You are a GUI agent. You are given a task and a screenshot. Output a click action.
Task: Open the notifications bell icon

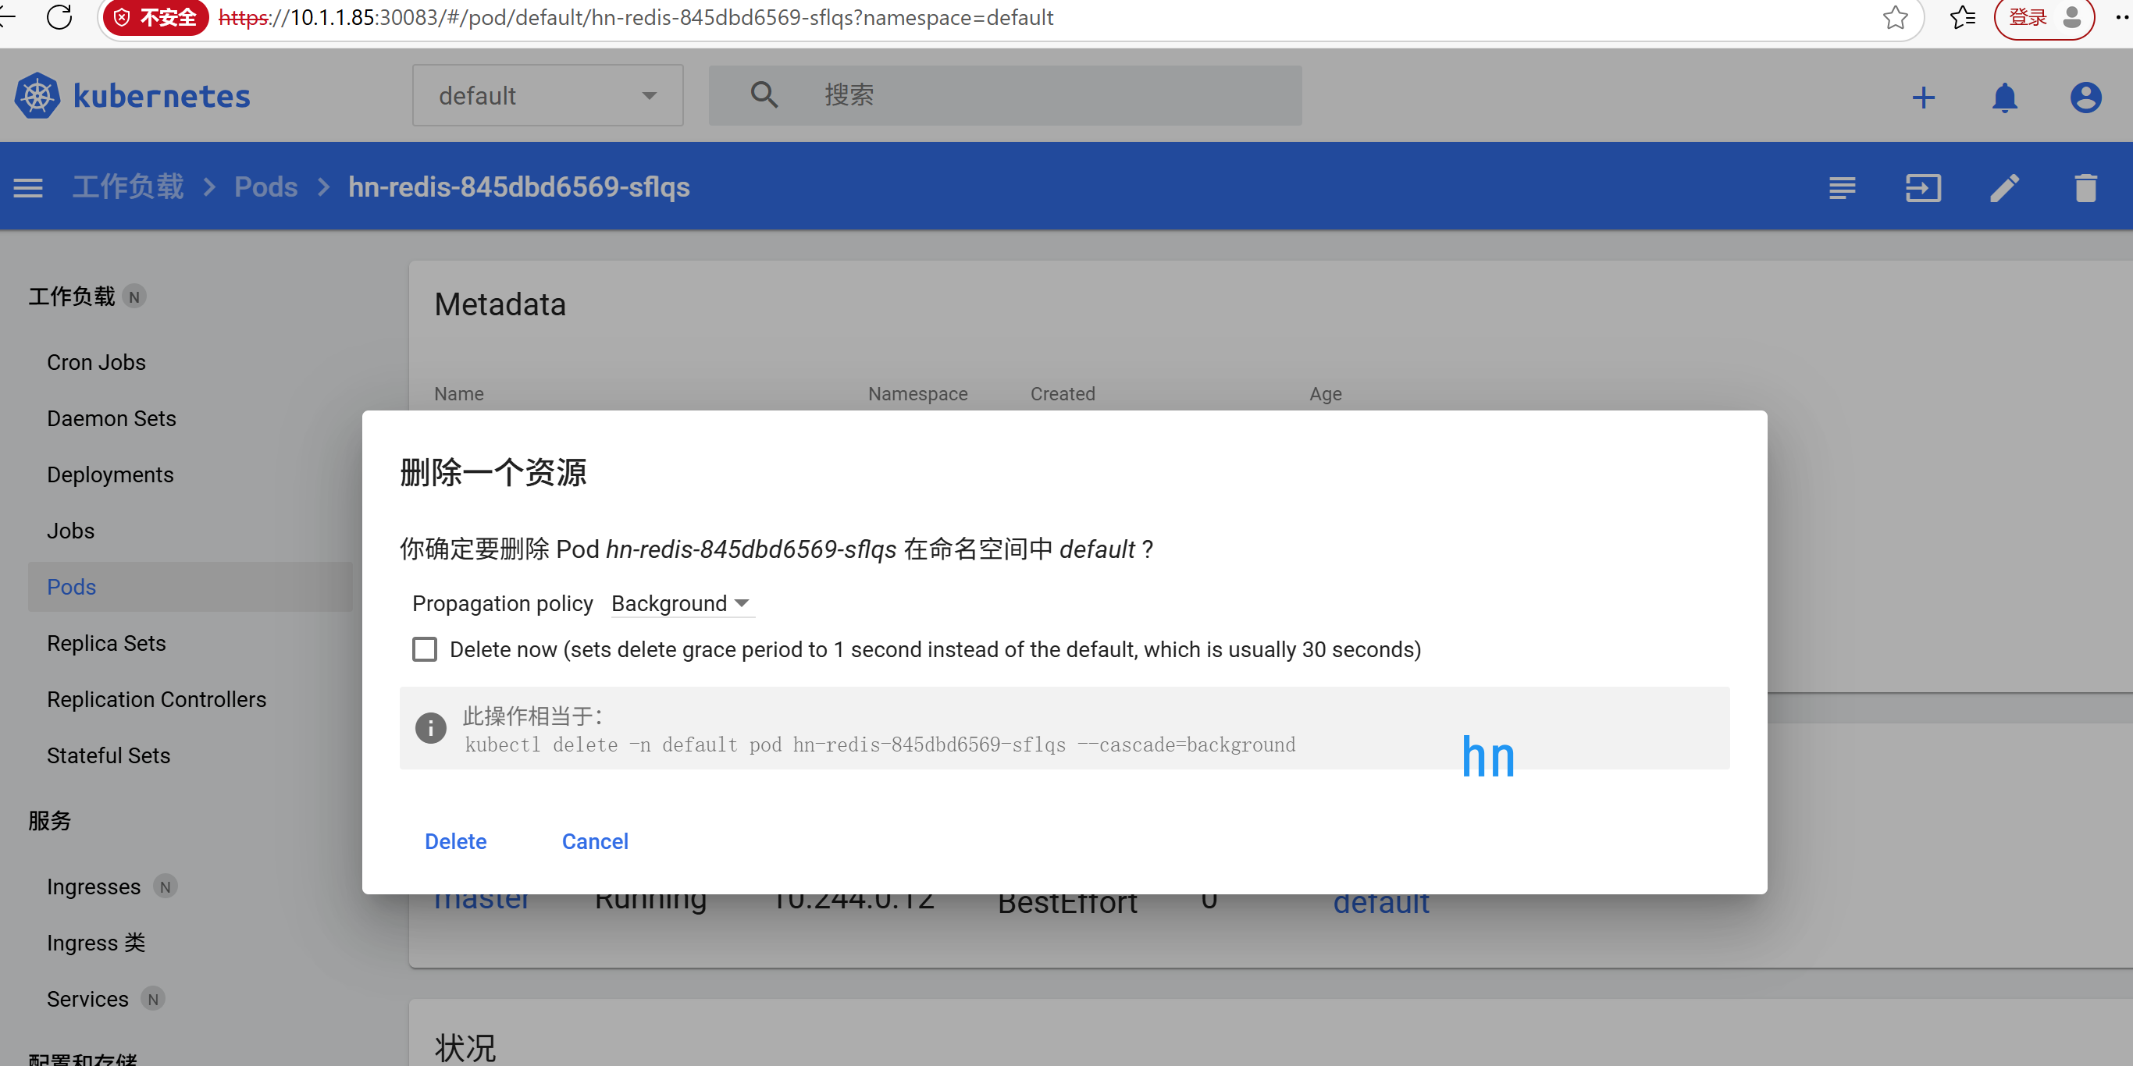[x=2004, y=98]
